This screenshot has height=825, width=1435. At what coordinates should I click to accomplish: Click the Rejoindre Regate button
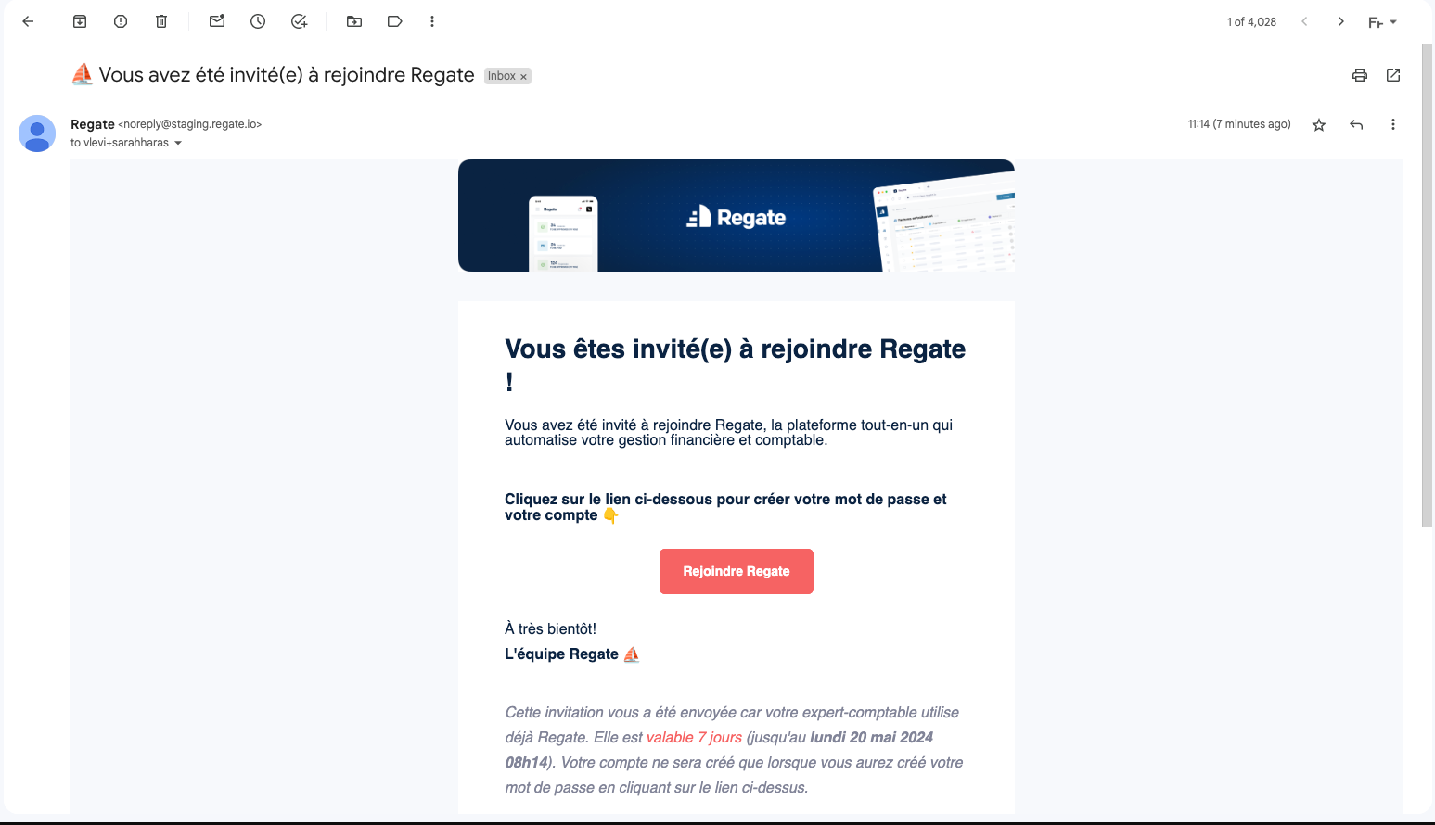737,571
